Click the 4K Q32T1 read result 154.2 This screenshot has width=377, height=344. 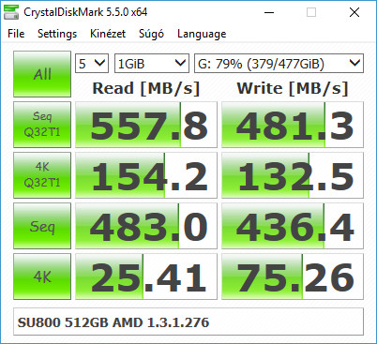tap(146, 175)
